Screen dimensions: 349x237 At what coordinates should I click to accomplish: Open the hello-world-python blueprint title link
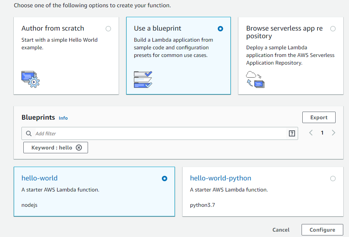(x=220, y=178)
